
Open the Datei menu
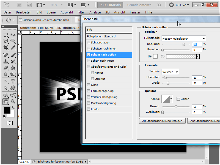click(x=7, y=12)
